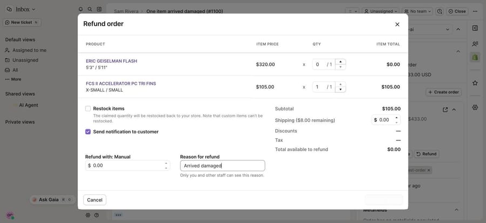Close the Refund order dialog with X
Screen dimensions: 486x223
pyautogui.click(x=397, y=24)
